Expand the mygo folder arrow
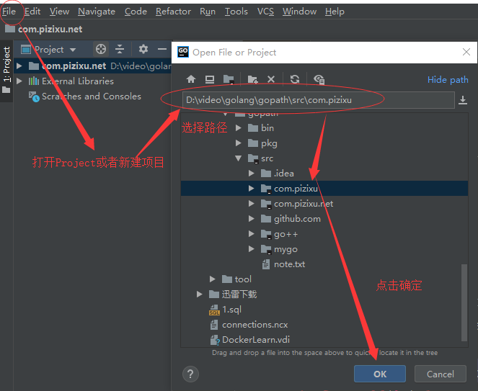This screenshot has width=478, height=391. coord(251,249)
